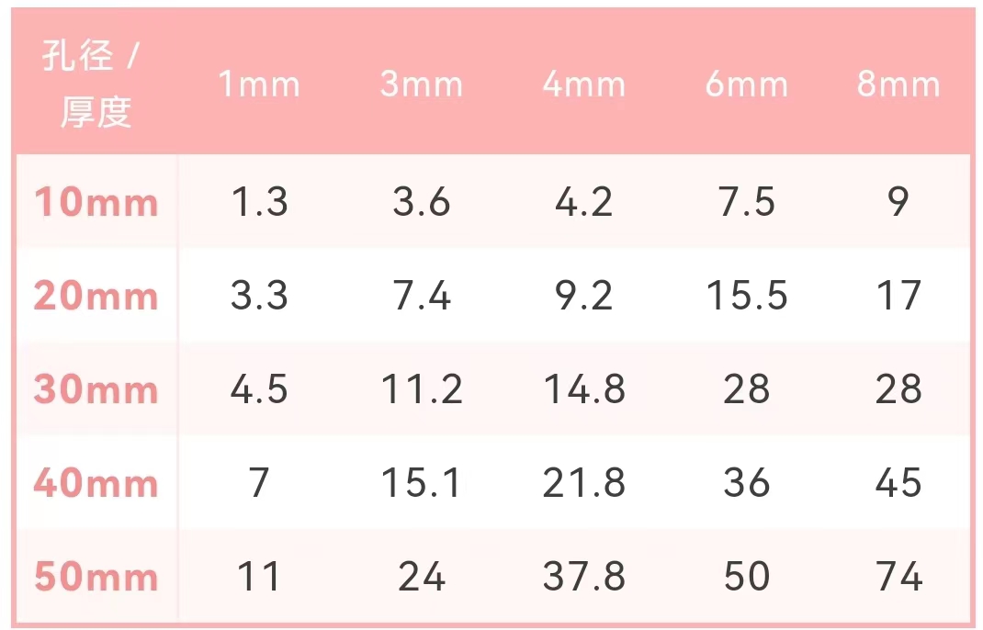Click the 20mm row label
The height and width of the screenshot is (630, 983).
(96, 295)
